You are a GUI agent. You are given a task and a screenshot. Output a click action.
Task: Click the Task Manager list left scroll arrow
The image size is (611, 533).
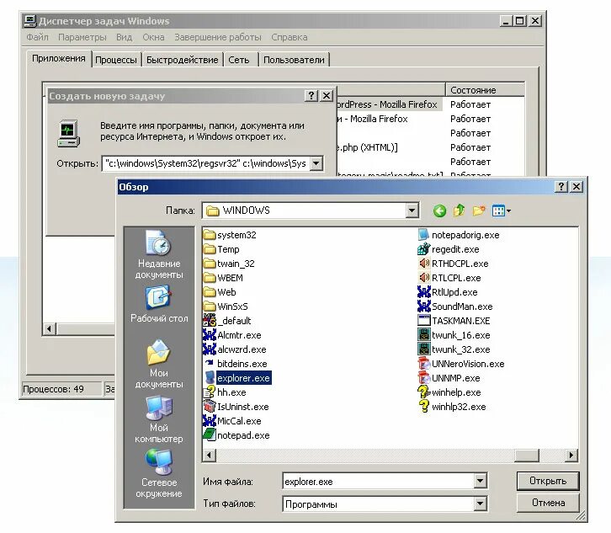tap(49, 328)
